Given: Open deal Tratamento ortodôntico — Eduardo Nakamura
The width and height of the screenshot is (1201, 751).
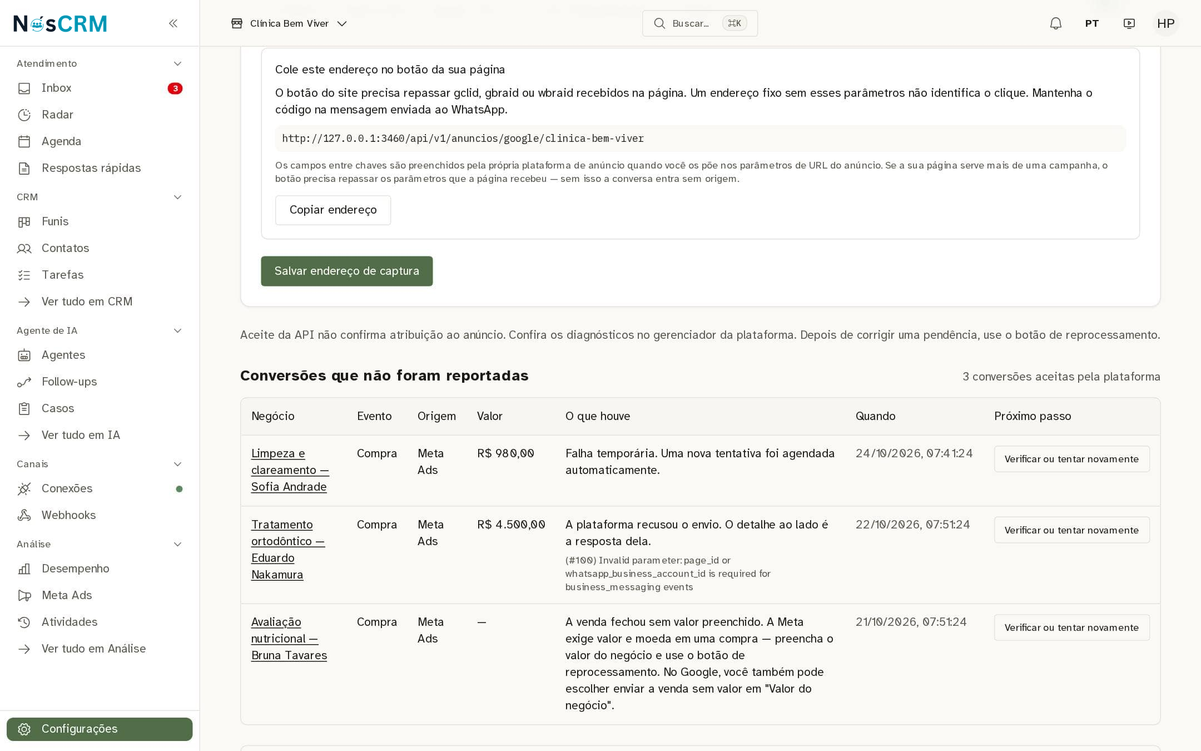Looking at the screenshot, I should tap(287, 550).
